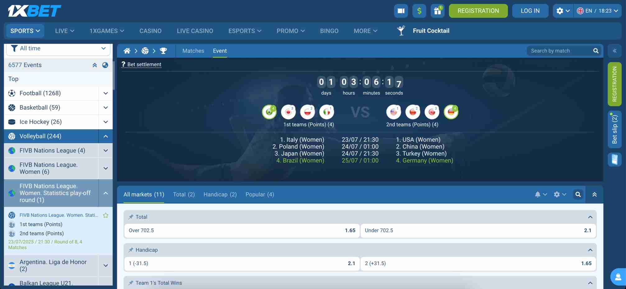
Task: Click the USA flag badge in 2nd teams
Action: (x=394, y=112)
